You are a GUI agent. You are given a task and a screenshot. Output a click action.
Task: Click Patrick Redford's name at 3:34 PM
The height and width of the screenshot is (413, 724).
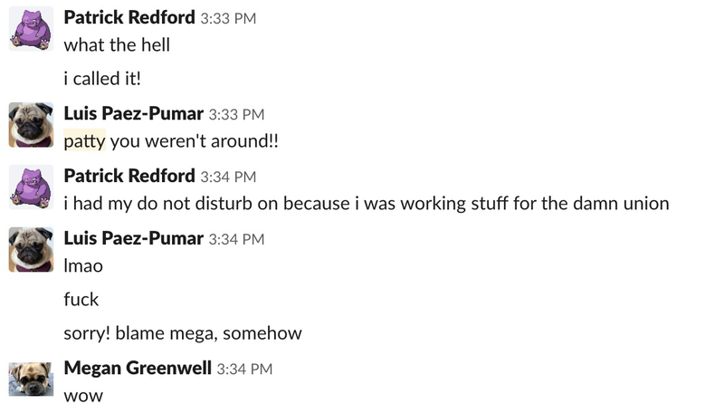129,176
